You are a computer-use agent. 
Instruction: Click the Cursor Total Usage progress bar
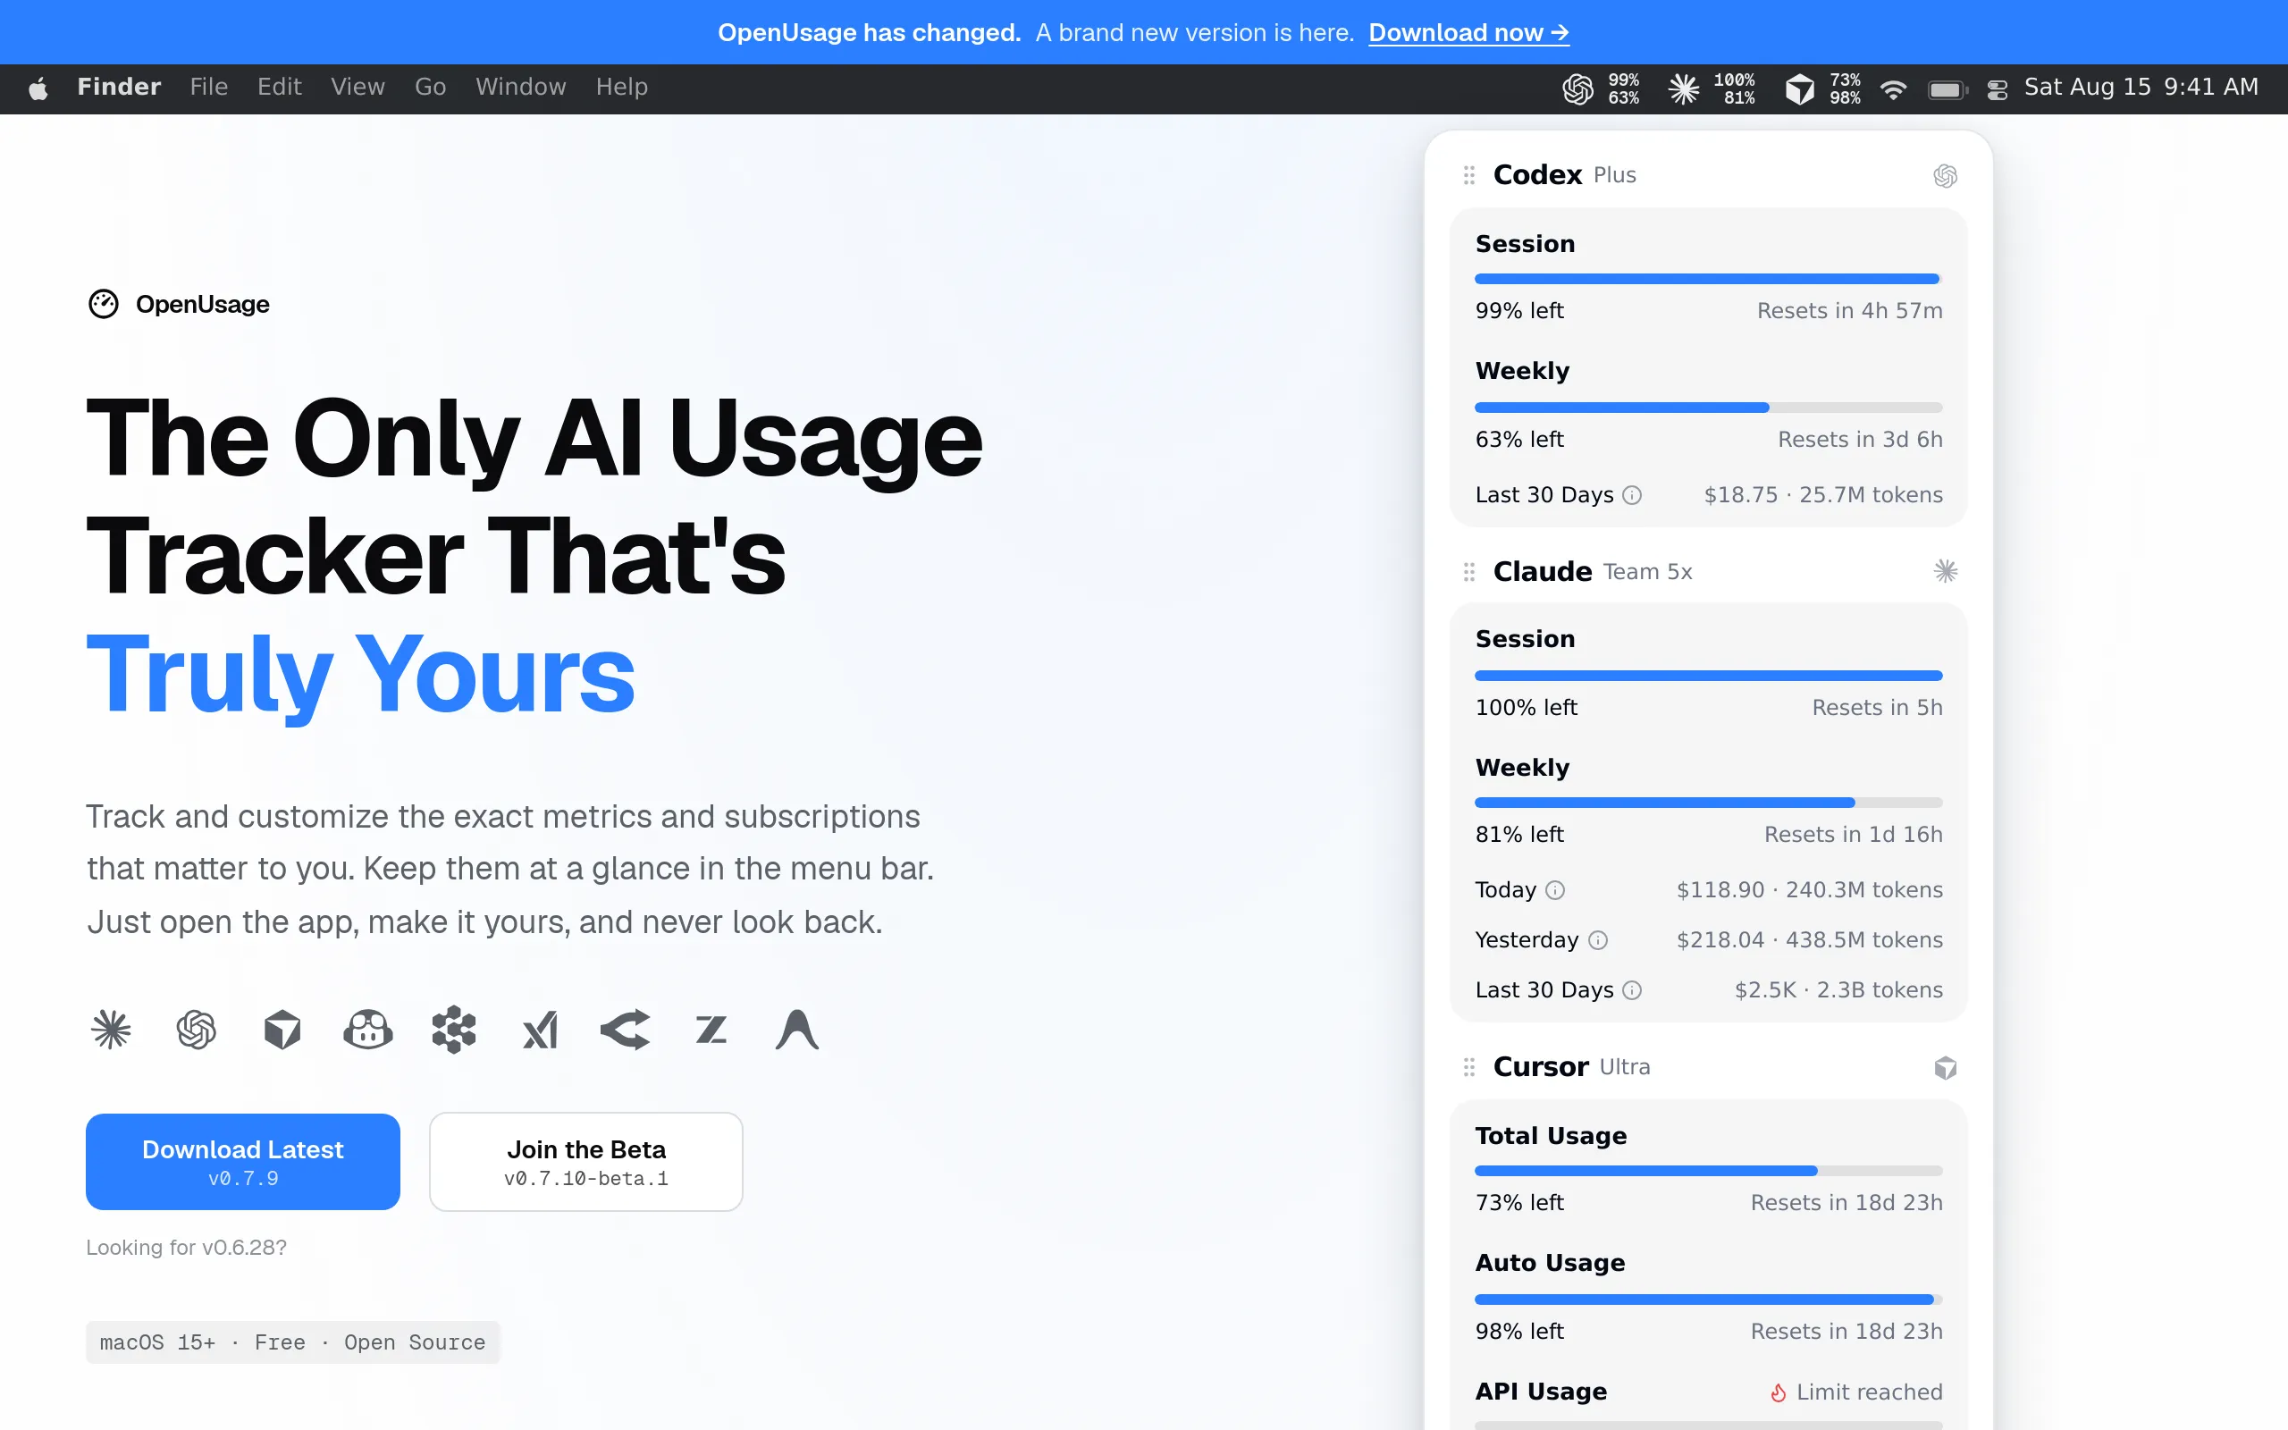point(1709,1171)
